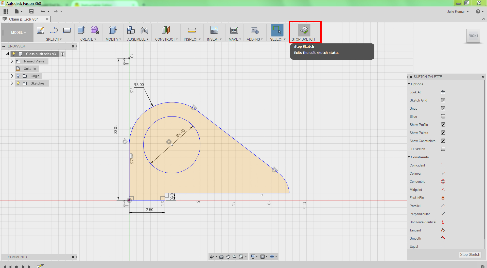Toggle Sketches folder visibility lightbulb
Screen dimensions: 487x268
coord(18,83)
